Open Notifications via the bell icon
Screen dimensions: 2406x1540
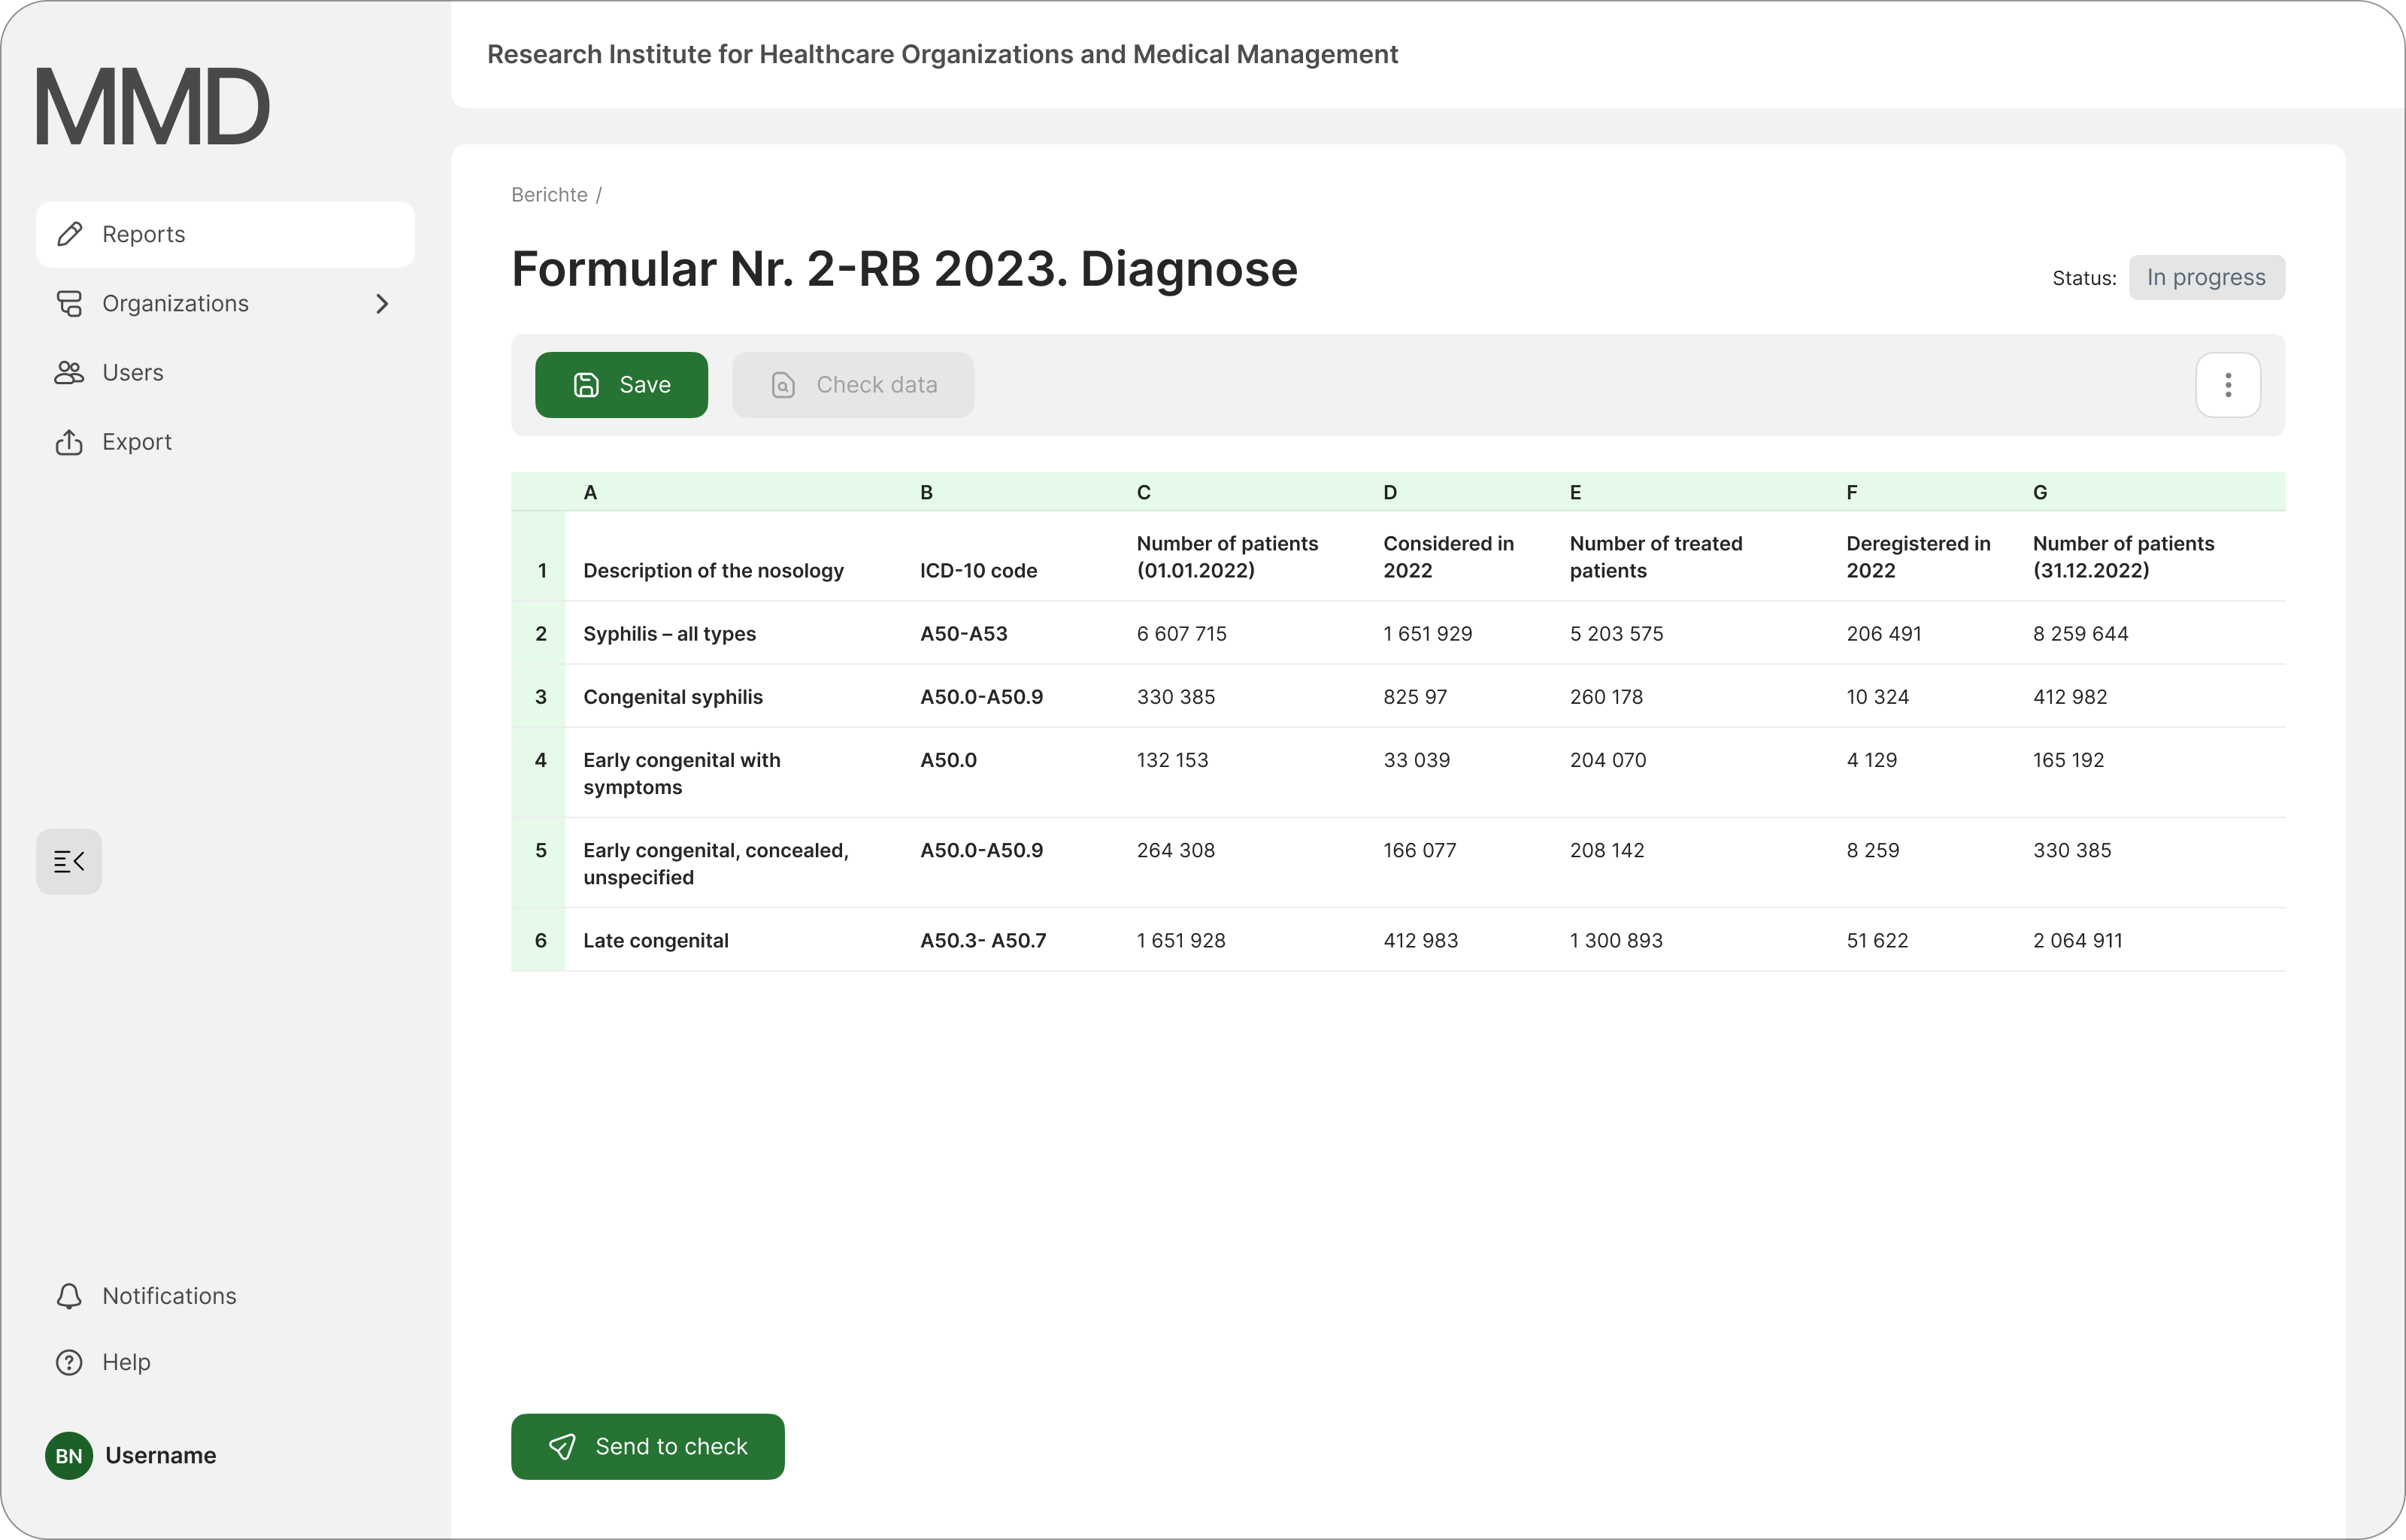click(69, 1296)
